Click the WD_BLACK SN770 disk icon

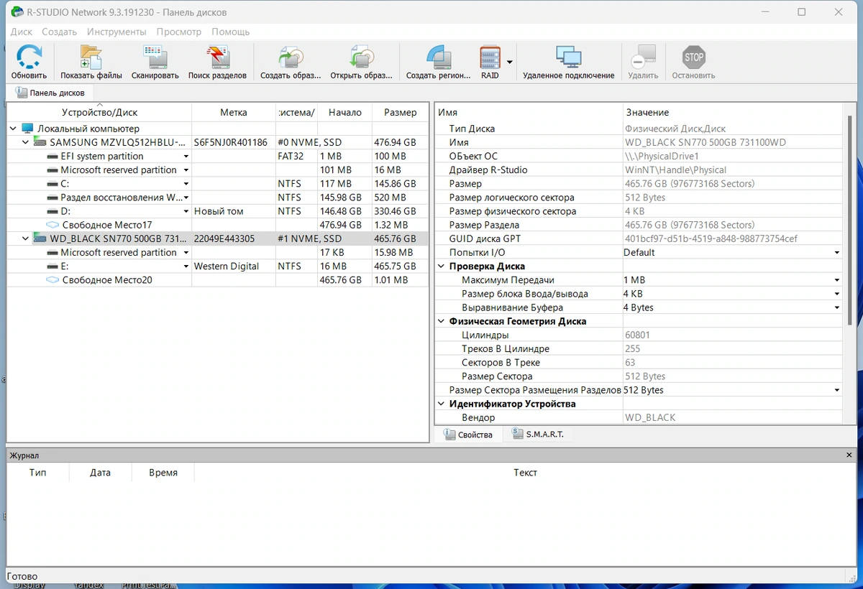click(x=40, y=238)
